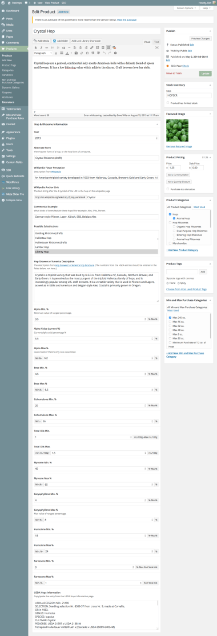Click 'Add a Currency Option' button
217x636 pixels.
pos(179,175)
